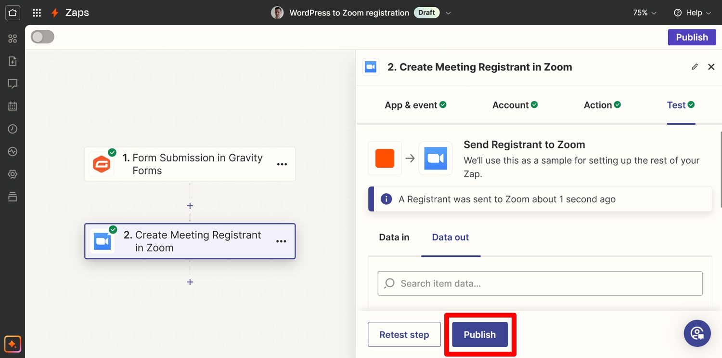Viewport: 722px width, 358px height.
Task: Switch to Action tab
Action: pyautogui.click(x=602, y=105)
